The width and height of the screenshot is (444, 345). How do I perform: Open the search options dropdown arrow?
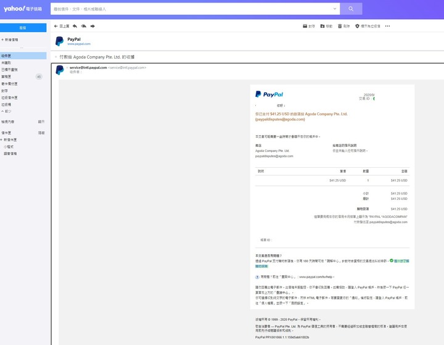[335, 9]
